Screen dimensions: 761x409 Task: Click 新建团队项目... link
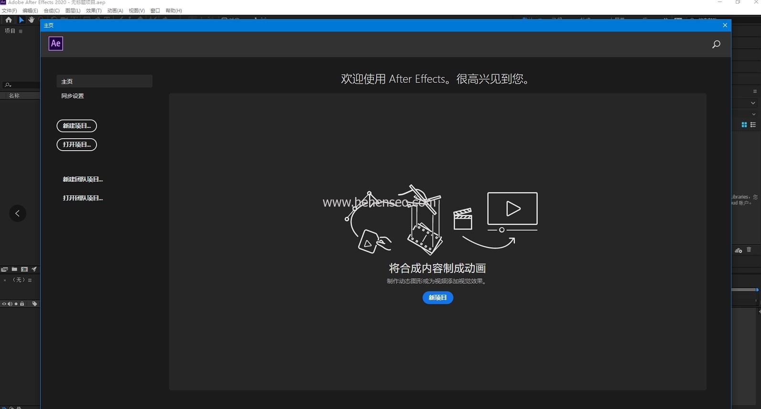(x=83, y=179)
